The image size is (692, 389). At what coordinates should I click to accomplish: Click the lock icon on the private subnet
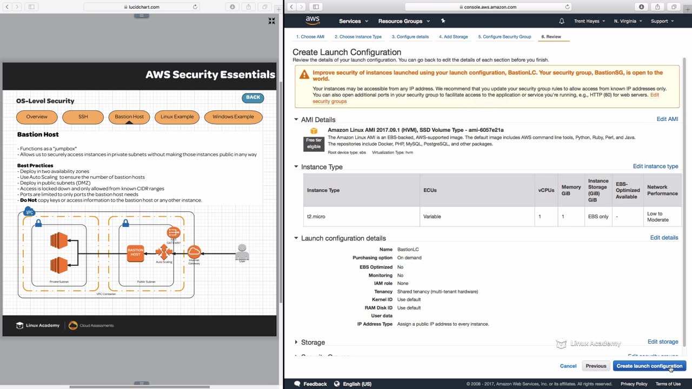pos(38,223)
